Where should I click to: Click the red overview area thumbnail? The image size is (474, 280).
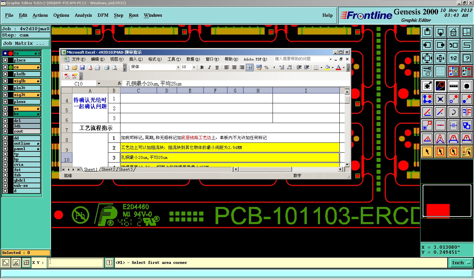(438, 211)
